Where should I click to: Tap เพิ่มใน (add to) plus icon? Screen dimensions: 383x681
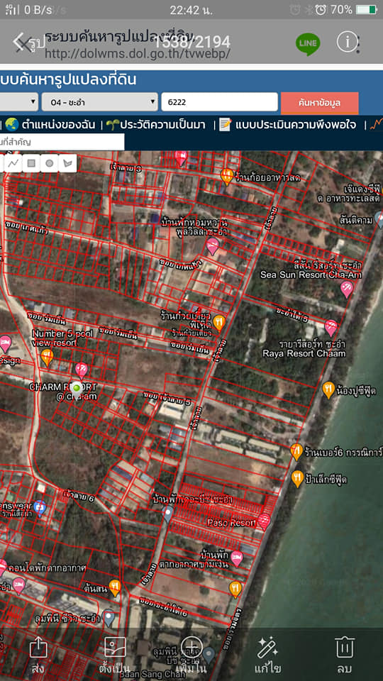point(192,648)
